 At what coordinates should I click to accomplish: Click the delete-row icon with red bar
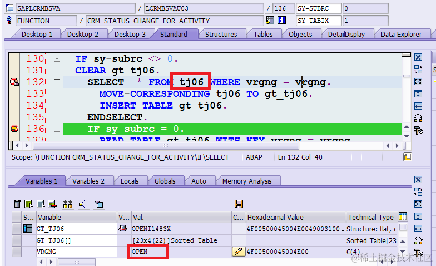click(x=52, y=204)
